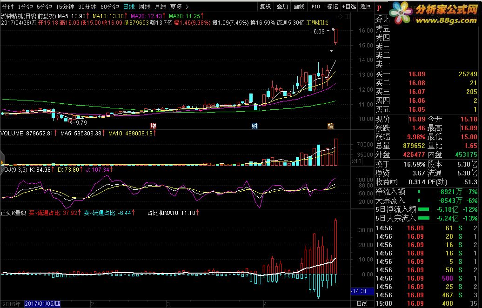The height and width of the screenshot is (308, 482).
Task: Click the 卖一 ask row label
Action: point(383,65)
